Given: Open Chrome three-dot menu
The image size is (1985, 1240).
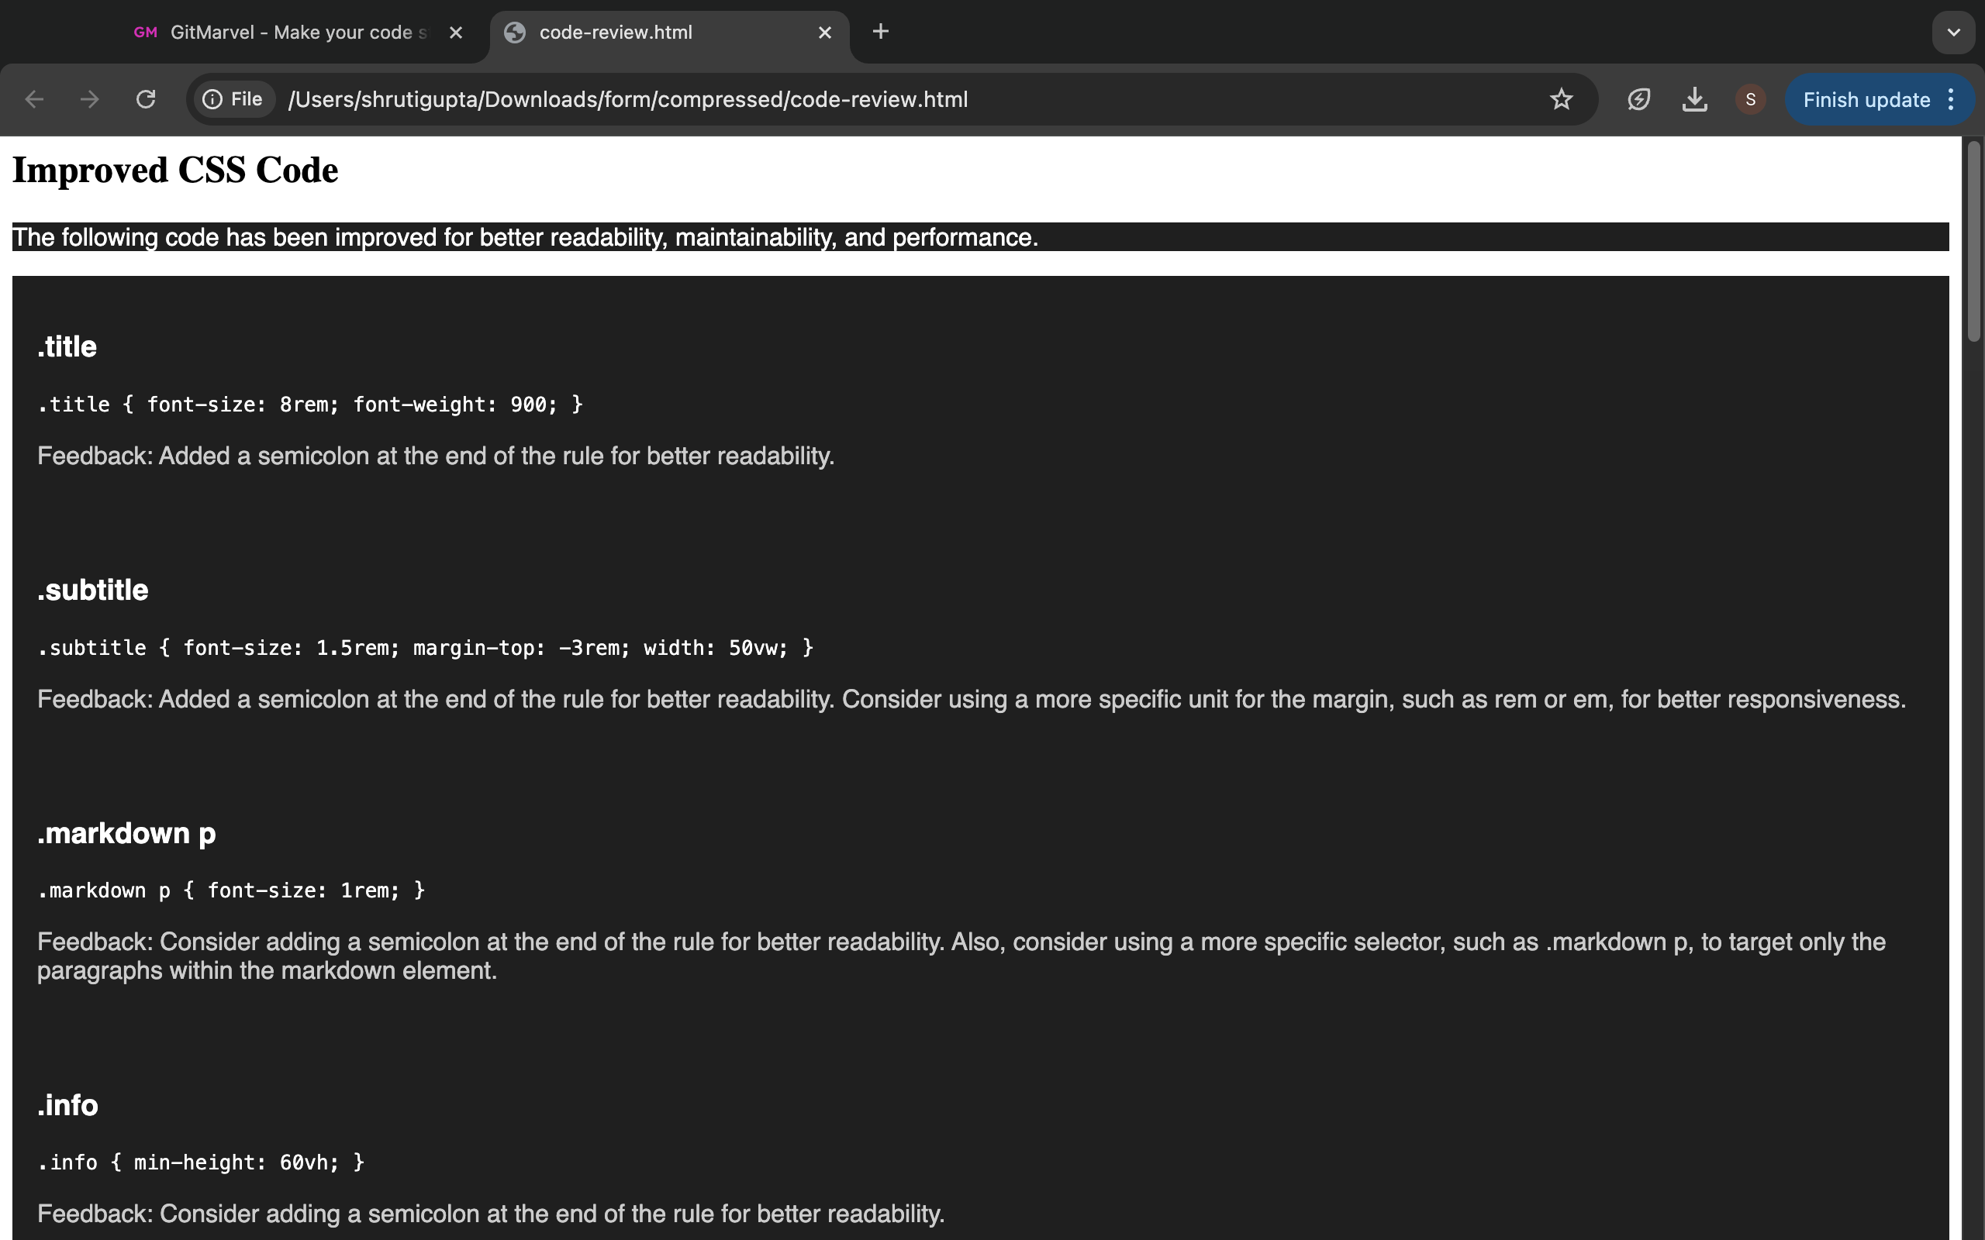Looking at the screenshot, I should tap(1952, 100).
